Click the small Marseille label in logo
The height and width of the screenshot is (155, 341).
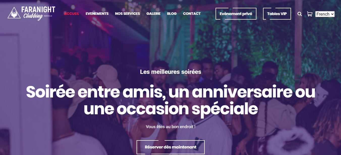coord(48,16)
